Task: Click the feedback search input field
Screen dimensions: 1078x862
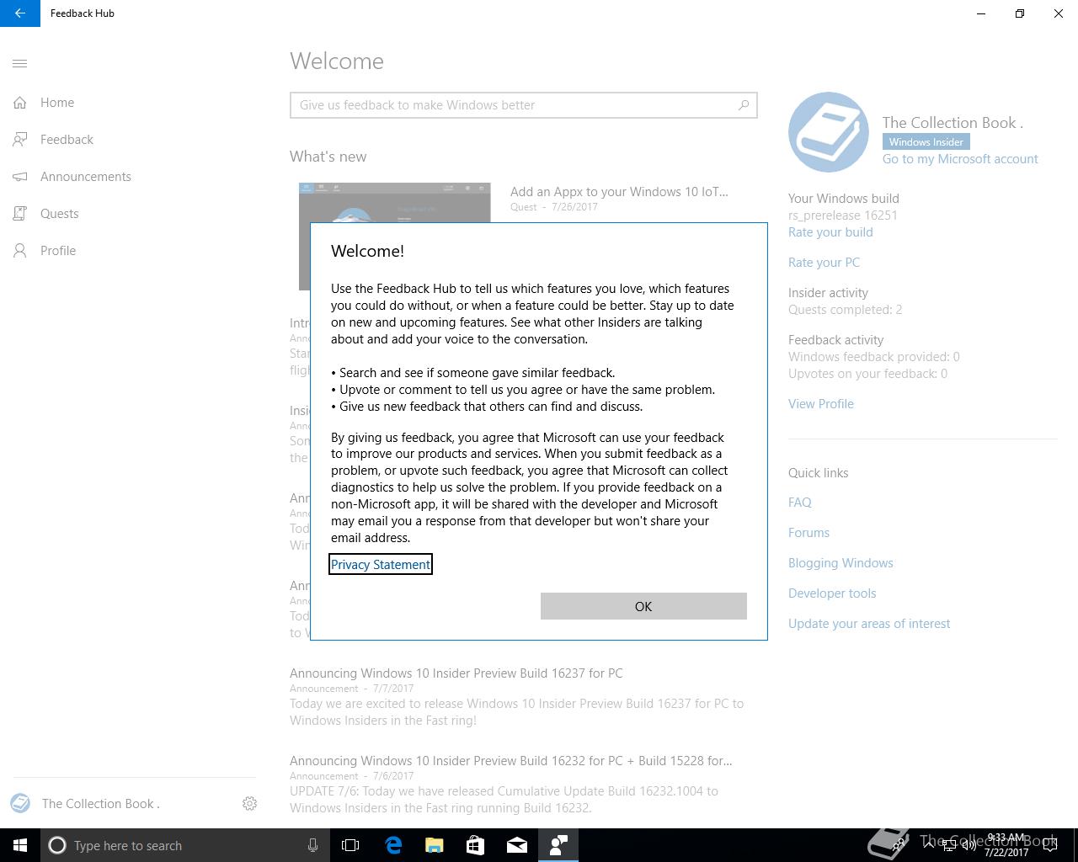Action: pos(523,105)
